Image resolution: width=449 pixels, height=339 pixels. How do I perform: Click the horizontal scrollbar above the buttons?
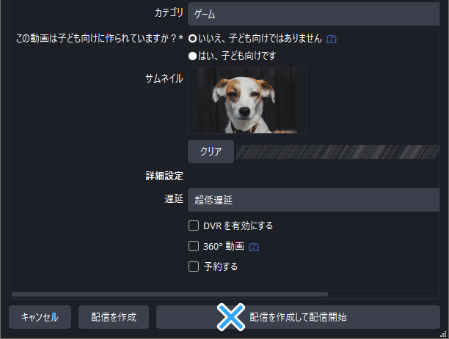point(169,294)
